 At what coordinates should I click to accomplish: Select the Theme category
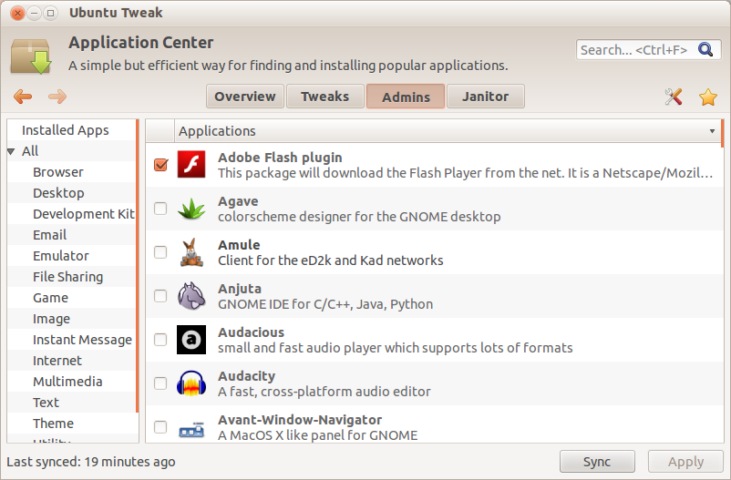53,424
